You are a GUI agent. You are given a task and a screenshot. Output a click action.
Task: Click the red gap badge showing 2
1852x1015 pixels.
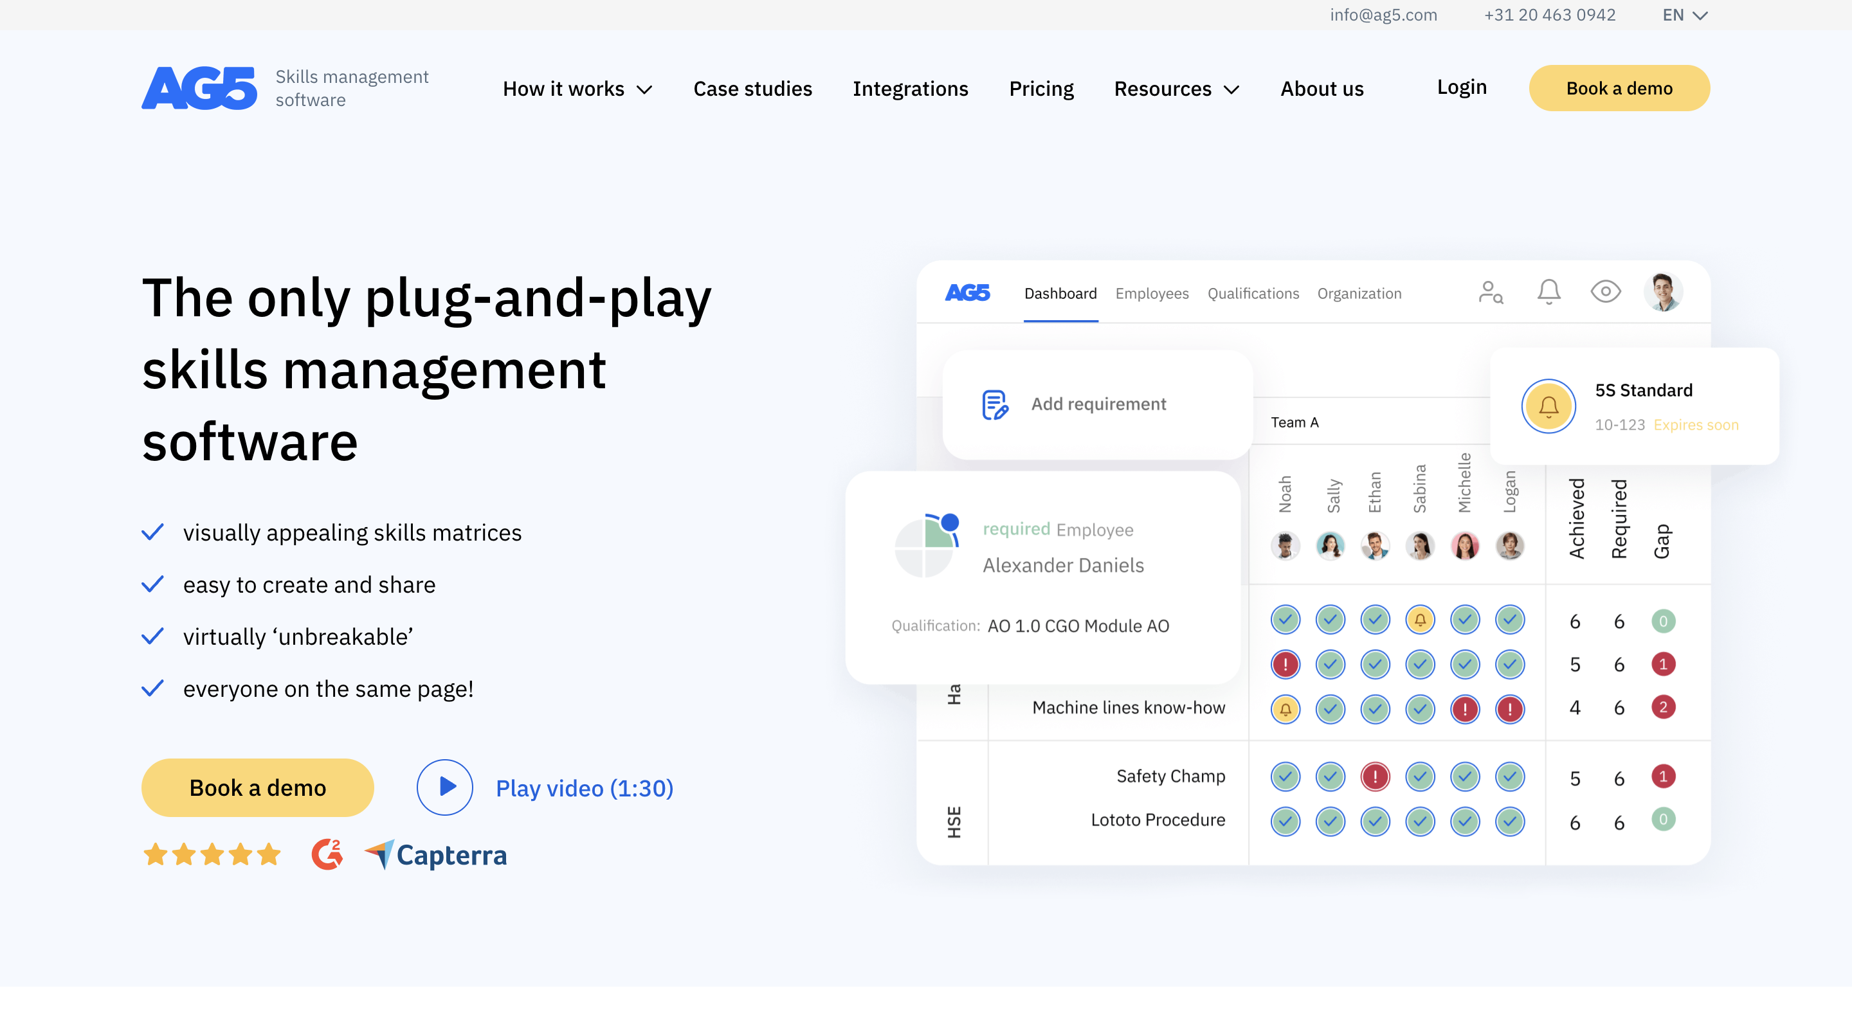pos(1662,707)
